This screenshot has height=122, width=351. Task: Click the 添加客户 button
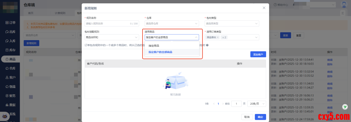pyautogui.click(x=258, y=54)
